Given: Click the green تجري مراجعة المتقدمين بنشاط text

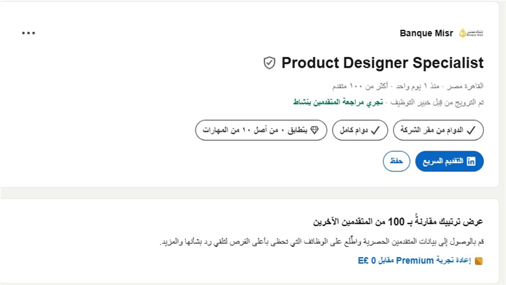Looking at the screenshot, I should click(338, 102).
